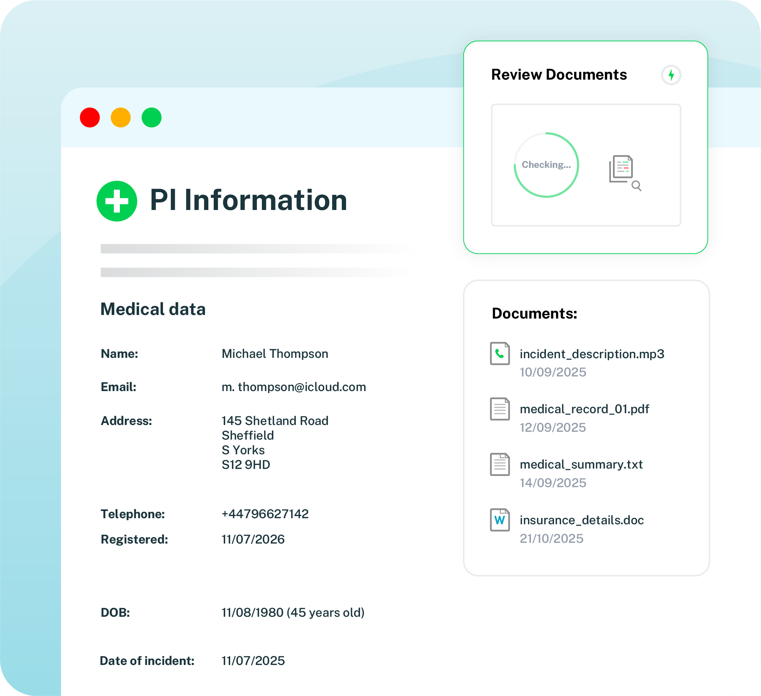Click the Review Documents heading
This screenshot has width=761, height=696.
pos(559,75)
